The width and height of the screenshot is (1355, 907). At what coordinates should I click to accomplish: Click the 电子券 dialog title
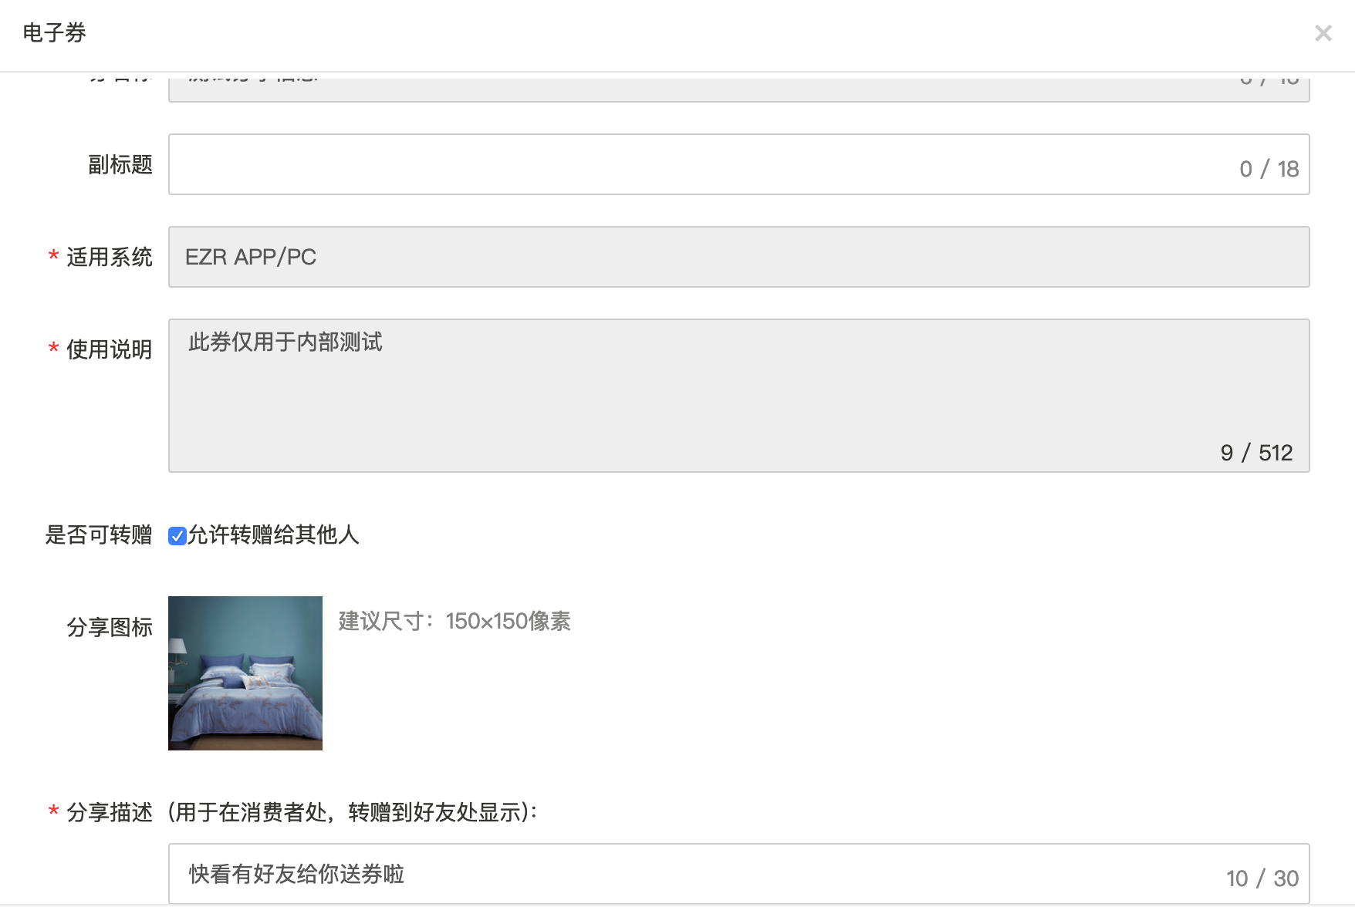click(x=54, y=32)
